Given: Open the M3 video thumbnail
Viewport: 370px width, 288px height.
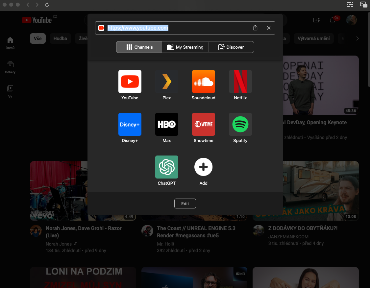Looking at the screenshot, I should coord(194,277).
